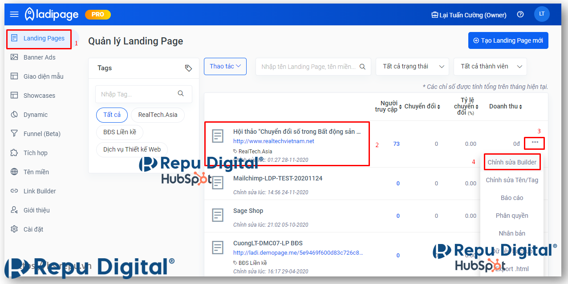Click Tạo Landing Page mới button
This screenshot has width=568, height=284.
click(508, 40)
